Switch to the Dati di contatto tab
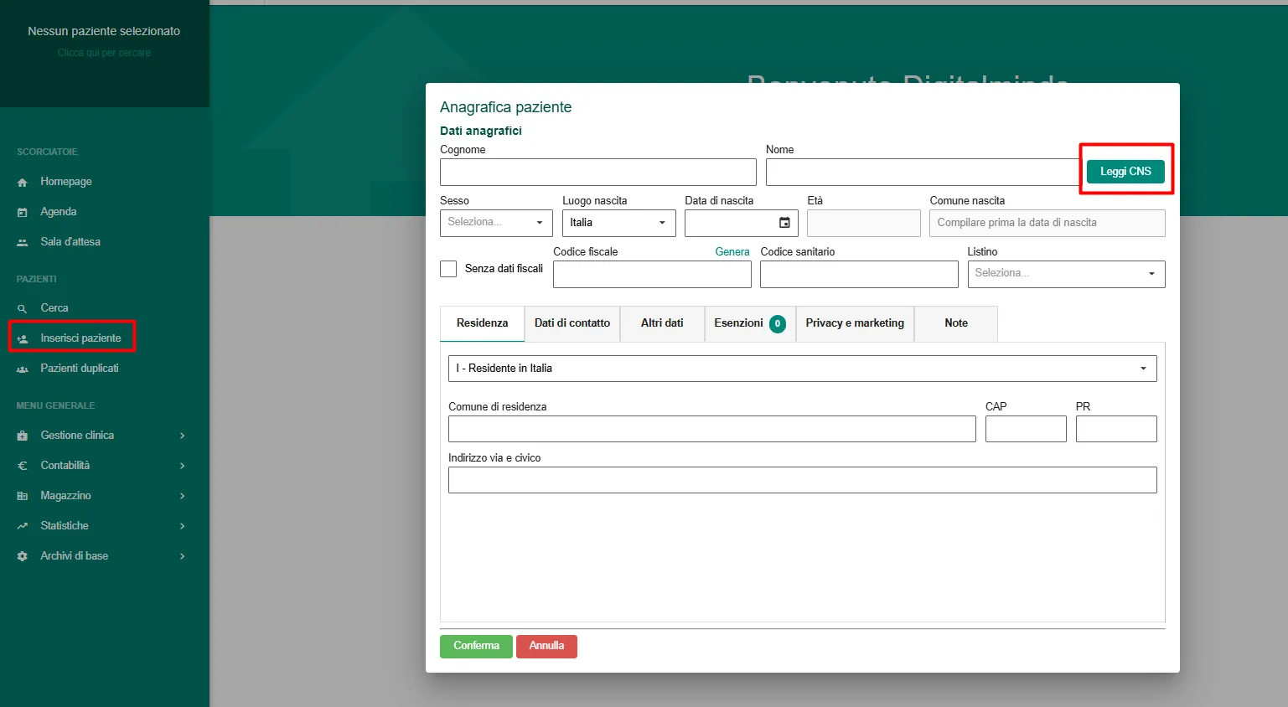Viewport: 1288px width, 707px height. (572, 323)
